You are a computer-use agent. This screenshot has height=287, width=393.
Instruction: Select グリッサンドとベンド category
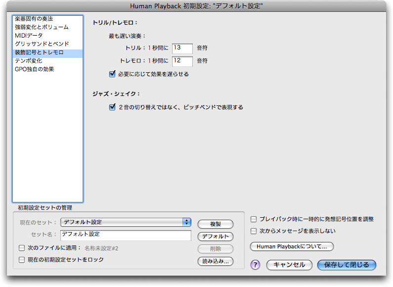(47, 44)
